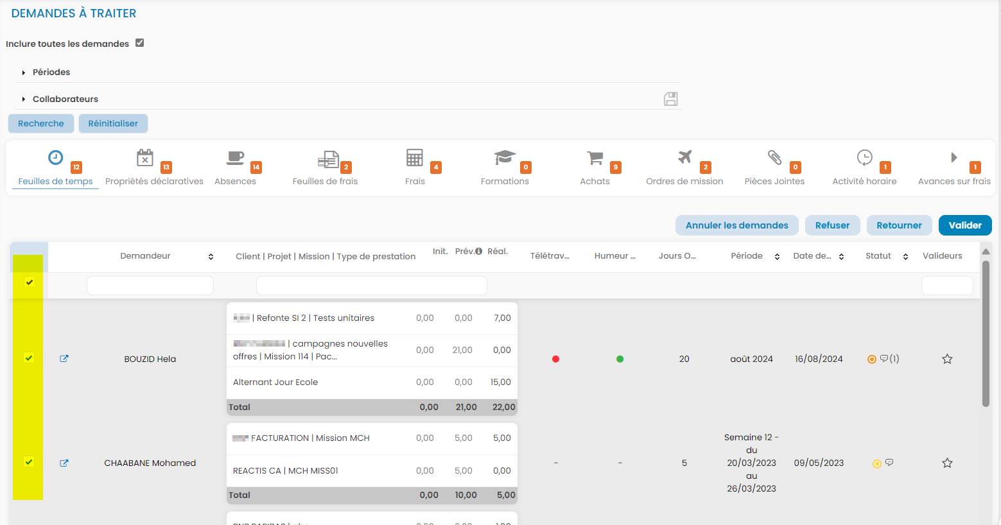The image size is (1001, 525).
Task: Open BOUZID Hela's timesheet external link icon
Action: (64, 359)
